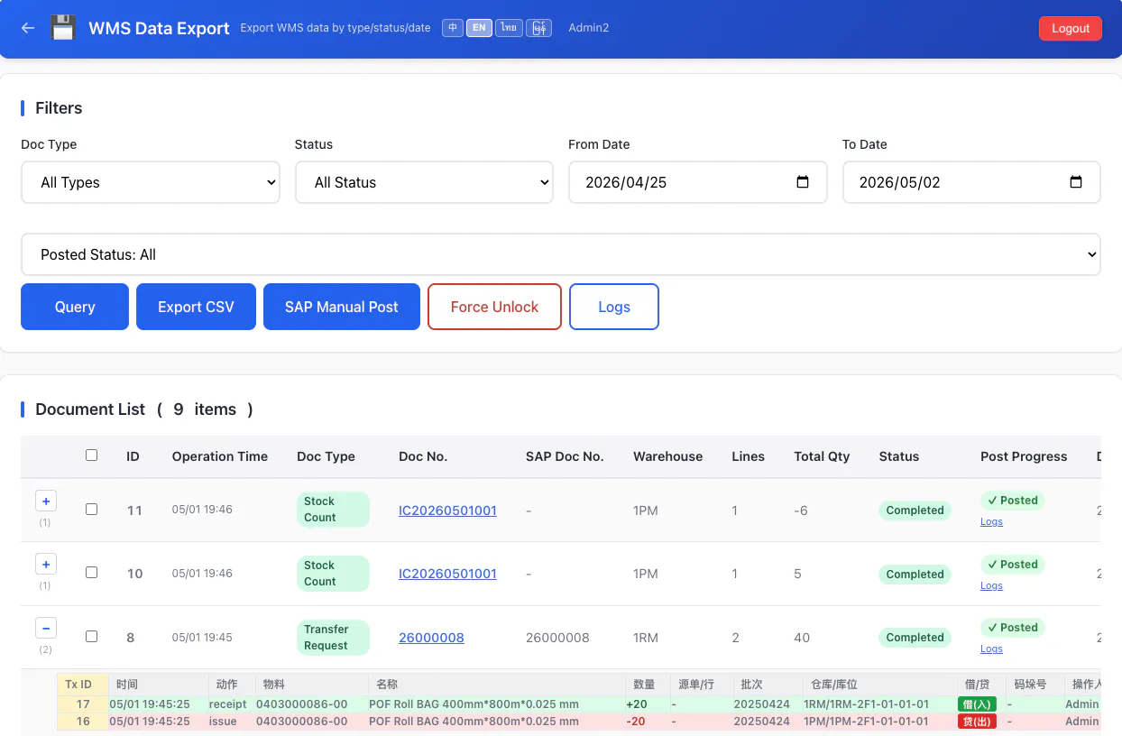Expand row ID 10 details
Viewport: 1122px width, 736px height.
(x=45, y=564)
